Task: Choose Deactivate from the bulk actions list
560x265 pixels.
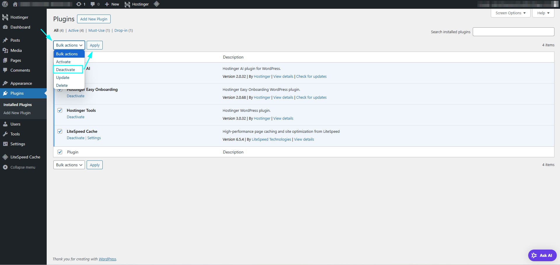Action: 66,70
